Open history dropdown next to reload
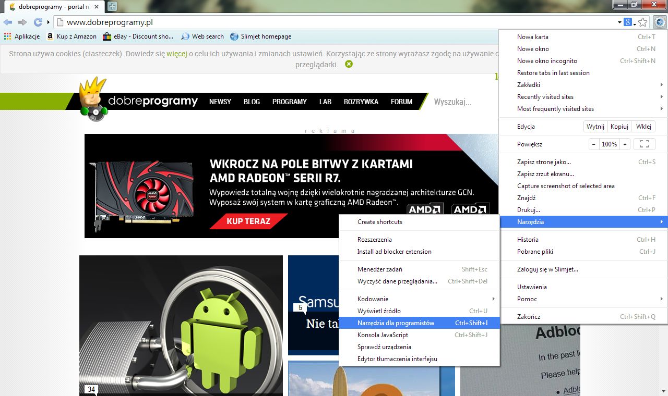 coord(48,22)
